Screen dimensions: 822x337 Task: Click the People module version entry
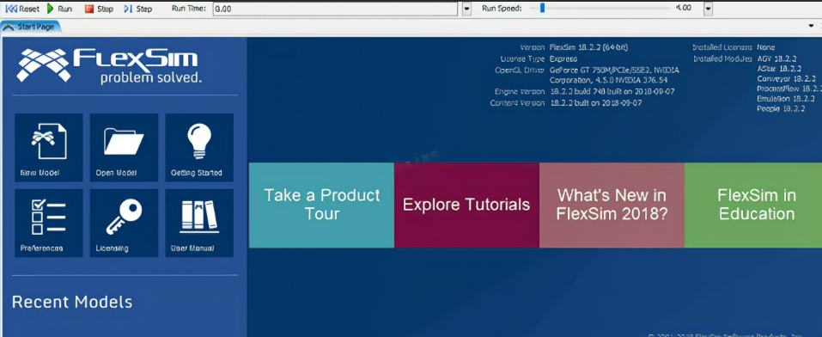point(782,108)
